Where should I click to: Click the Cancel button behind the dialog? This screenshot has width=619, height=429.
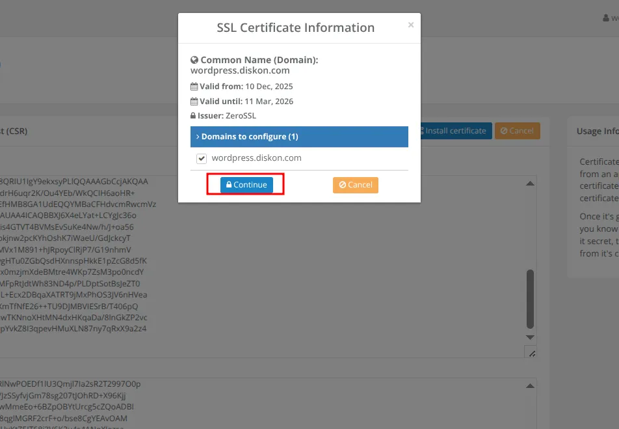[x=518, y=130]
